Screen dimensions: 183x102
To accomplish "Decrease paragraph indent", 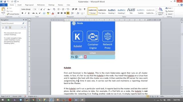I will pos(73,9).
